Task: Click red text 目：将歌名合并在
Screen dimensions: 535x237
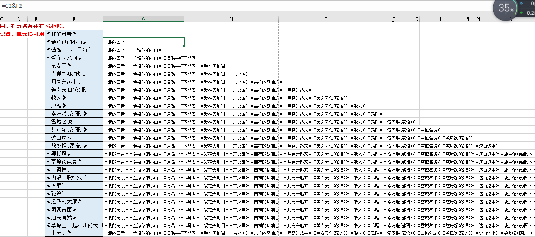Action: click(x=22, y=26)
